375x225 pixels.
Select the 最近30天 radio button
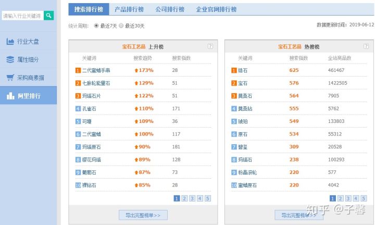click(121, 26)
